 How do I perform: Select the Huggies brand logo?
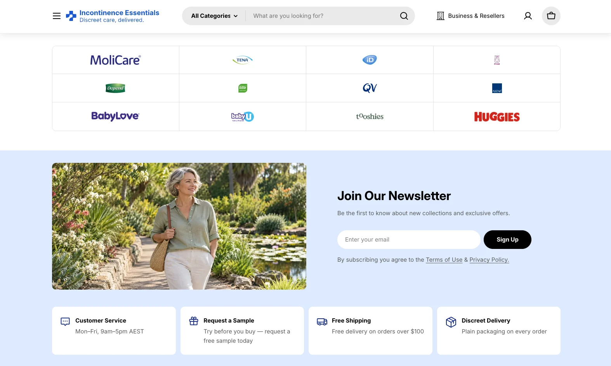pyautogui.click(x=497, y=117)
